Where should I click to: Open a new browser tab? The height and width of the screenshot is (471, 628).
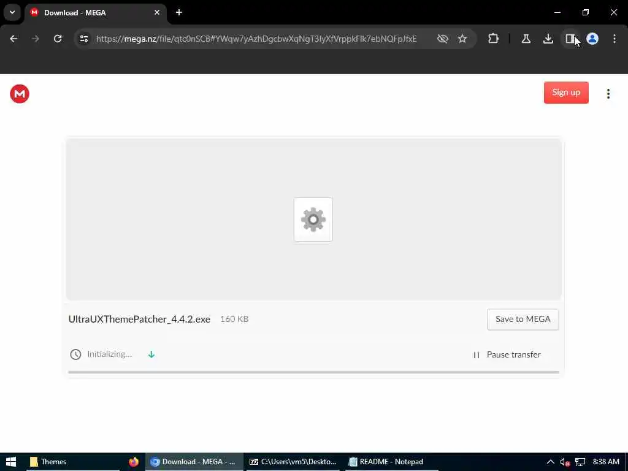tap(179, 12)
